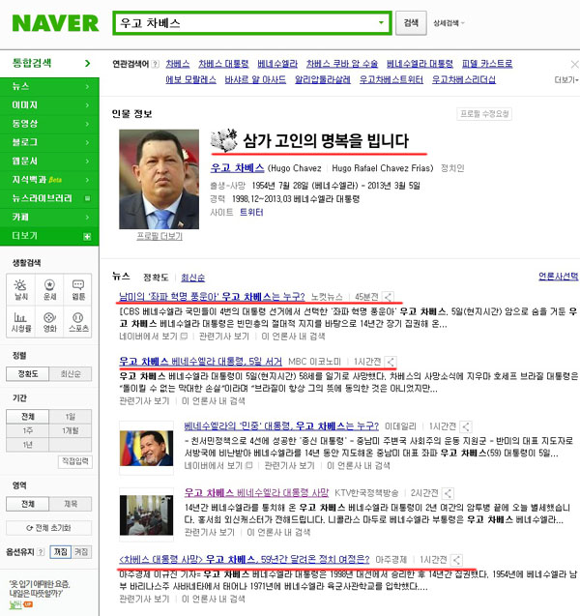Set period filter to 1년
Screen dimensions: 580x616
pos(27,445)
